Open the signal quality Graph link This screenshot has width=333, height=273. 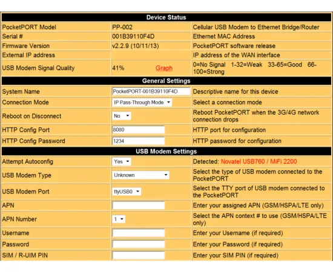(163, 68)
